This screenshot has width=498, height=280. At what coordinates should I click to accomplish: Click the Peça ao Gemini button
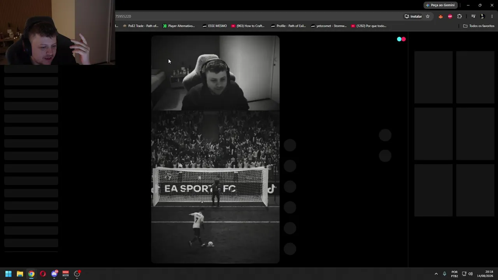[440, 5]
